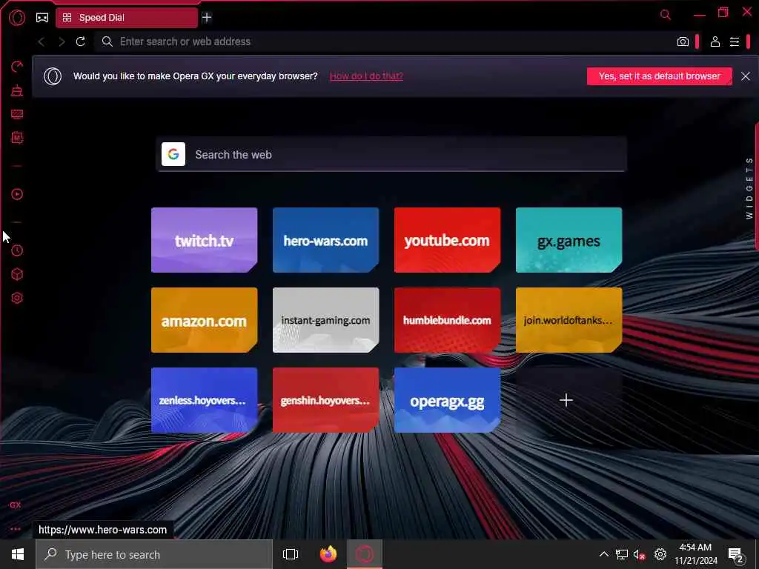Launch Firefox from the taskbar
The height and width of the screenshot is (569, 759).
tap(328, 554)
